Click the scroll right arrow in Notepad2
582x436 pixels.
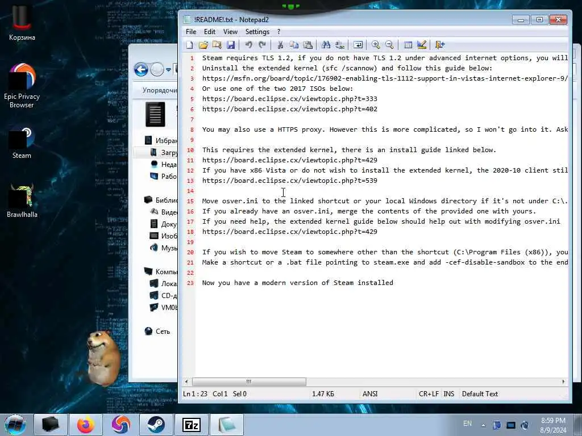563,381
